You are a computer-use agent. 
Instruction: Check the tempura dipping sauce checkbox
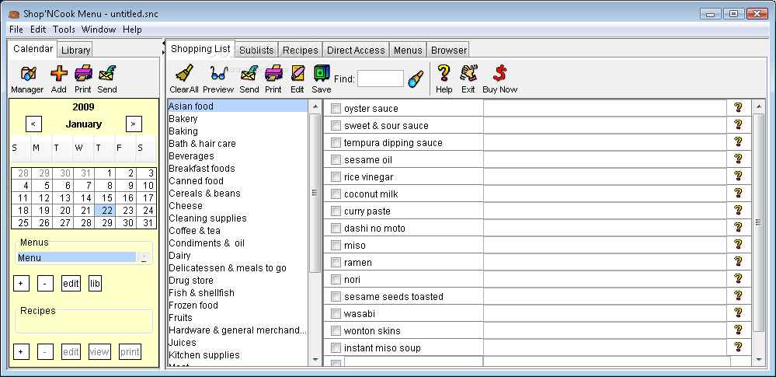[x=336, y=143]
